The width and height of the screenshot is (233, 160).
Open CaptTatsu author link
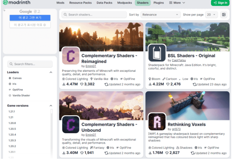click(179, 60)
